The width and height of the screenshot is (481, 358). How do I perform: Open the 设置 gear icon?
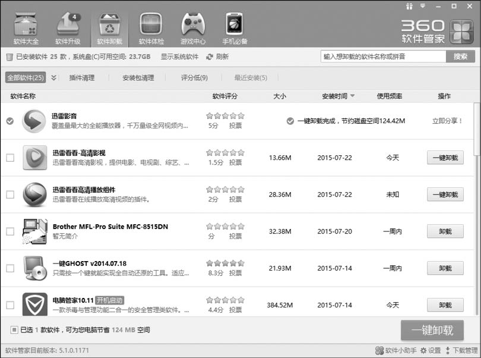(x=423, y=350)
